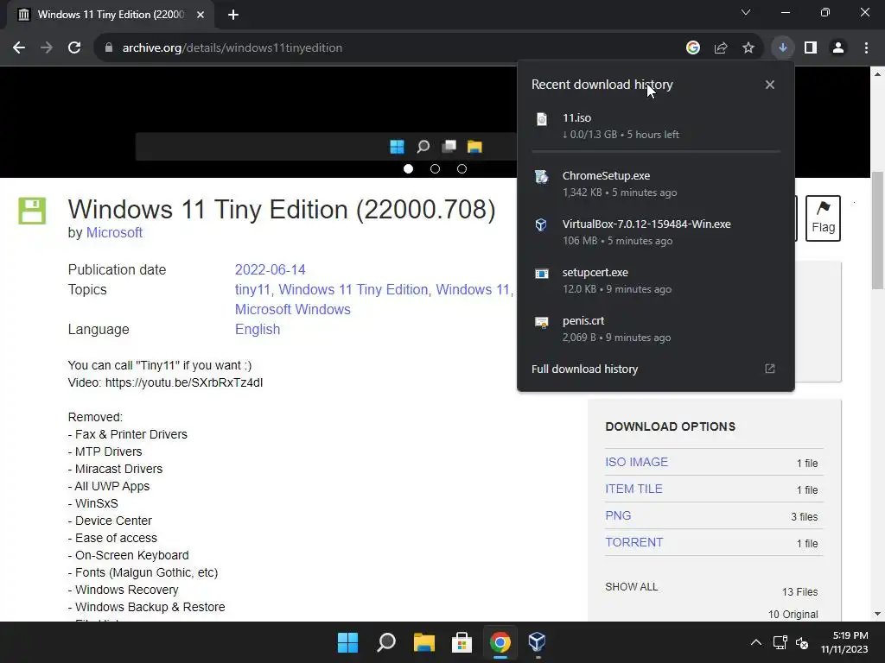Click the setupcert.exe file icon
This screenshot has height=663, width=885.
pyautogui.click(x=541, y=274)
